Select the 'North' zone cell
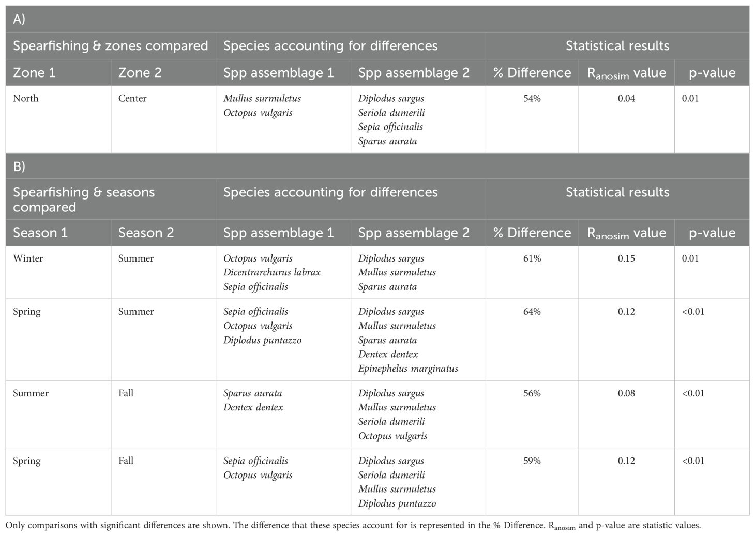The image size is (755, 536). [x=26, y=98]
